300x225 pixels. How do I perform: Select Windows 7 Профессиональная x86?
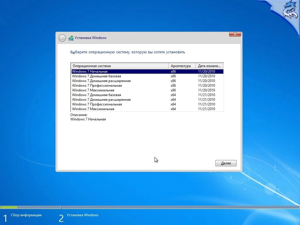[x=147, y=86]
